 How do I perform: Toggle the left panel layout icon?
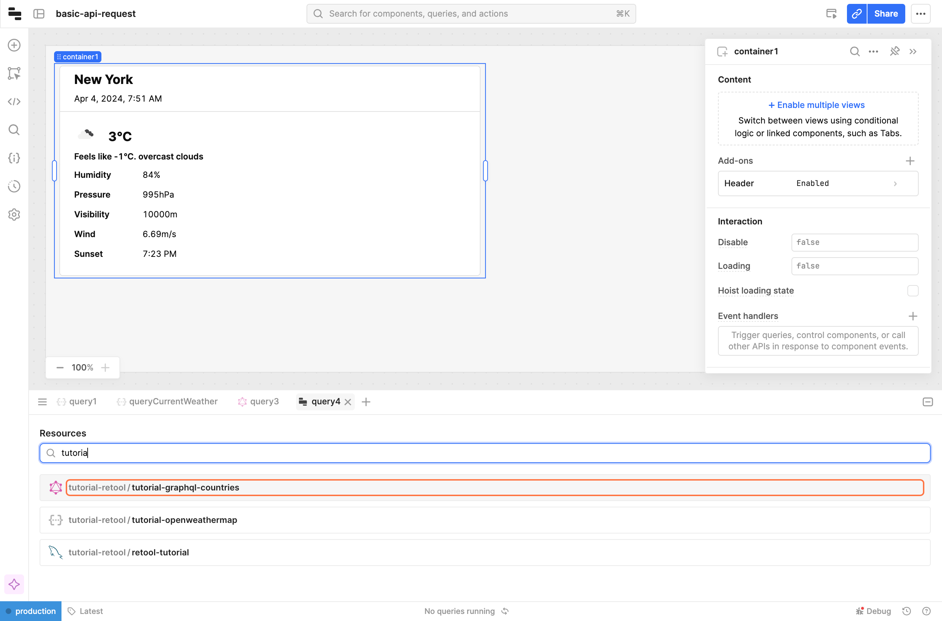(x=39, y=14)
